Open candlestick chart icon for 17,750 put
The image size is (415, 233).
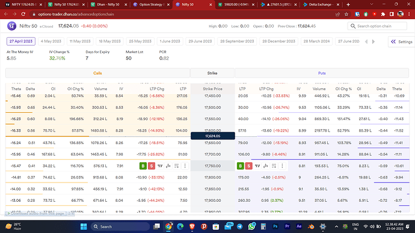(266, 166)
